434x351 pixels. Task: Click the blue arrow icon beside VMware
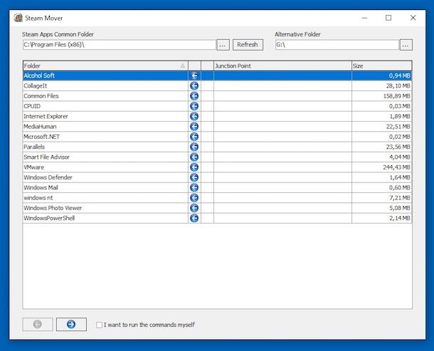(x=194, y=167)
